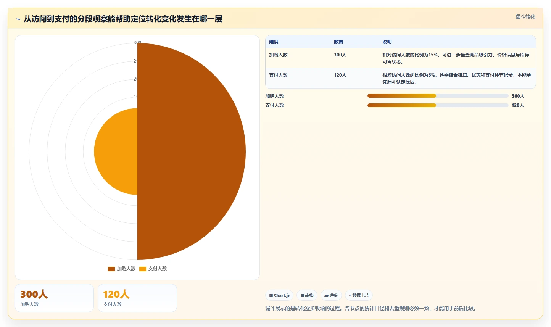This screenshot has width=551, height=327.
Task: Click the title 从访问到支付的分段观察
Action: tap(123, 19)
